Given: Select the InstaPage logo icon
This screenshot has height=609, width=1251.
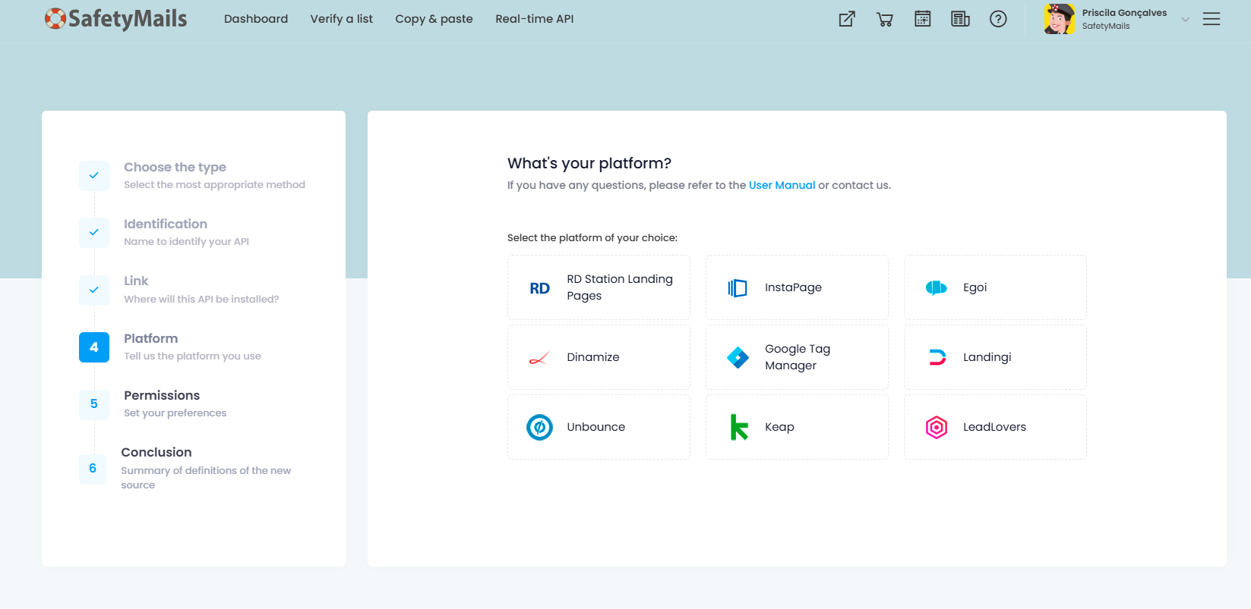Looking at the screenshot, I should point(738,288).
